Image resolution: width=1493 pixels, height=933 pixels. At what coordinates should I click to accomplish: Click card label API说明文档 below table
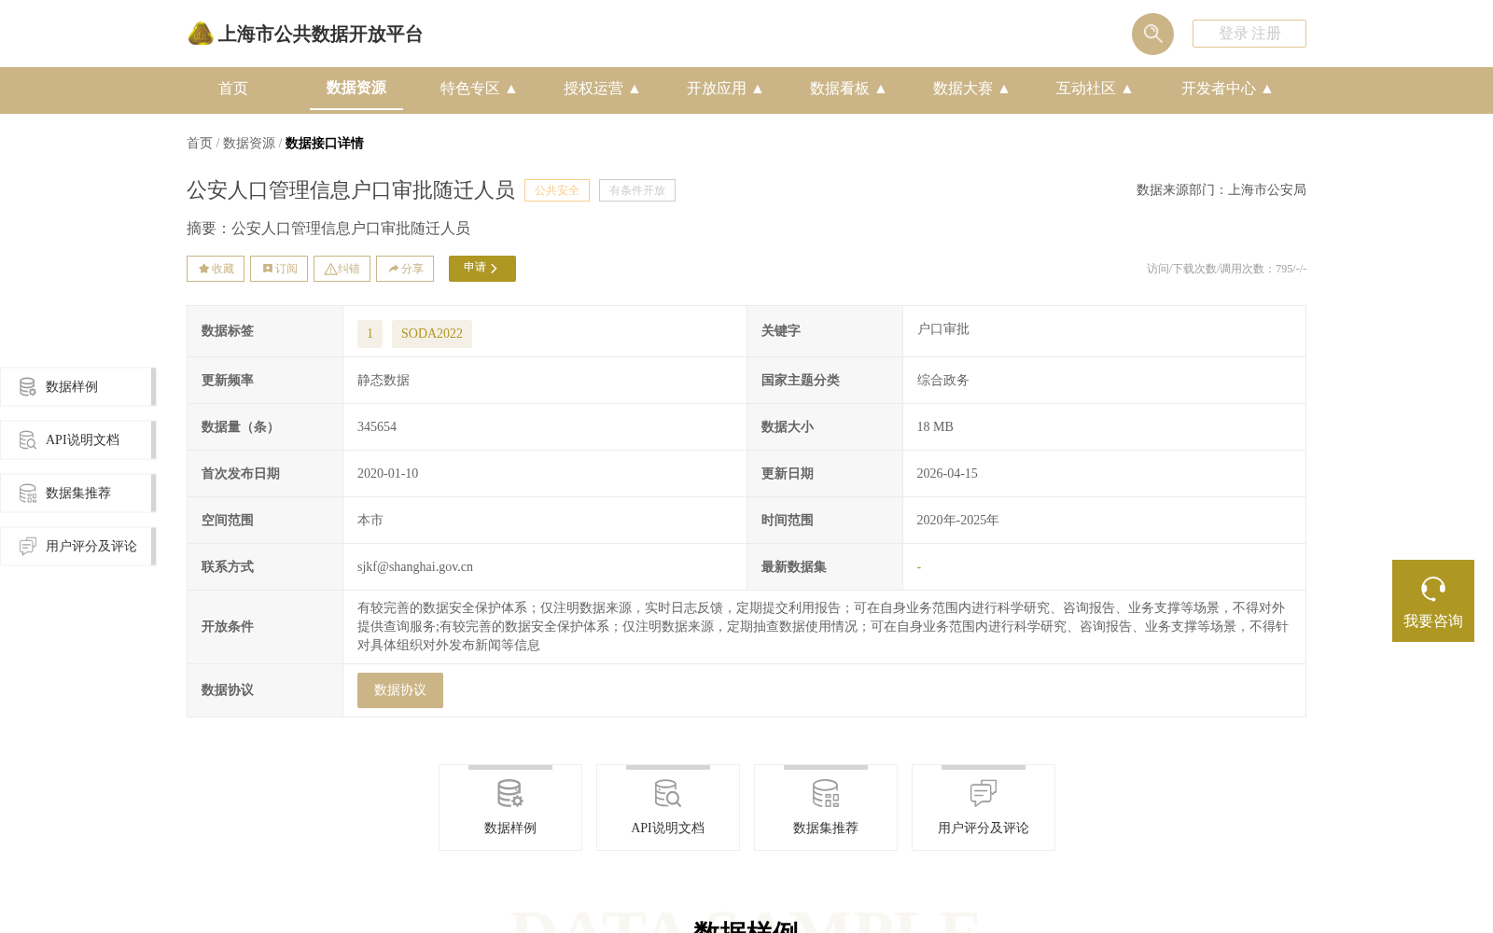pyautogui.click(x=668, y=829)
